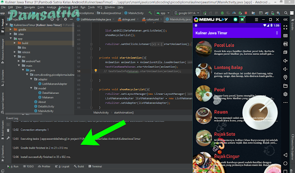This screenshot has width=295, height=173.
Task: Expand the androidTest folder
Action: tap(19, 61)
